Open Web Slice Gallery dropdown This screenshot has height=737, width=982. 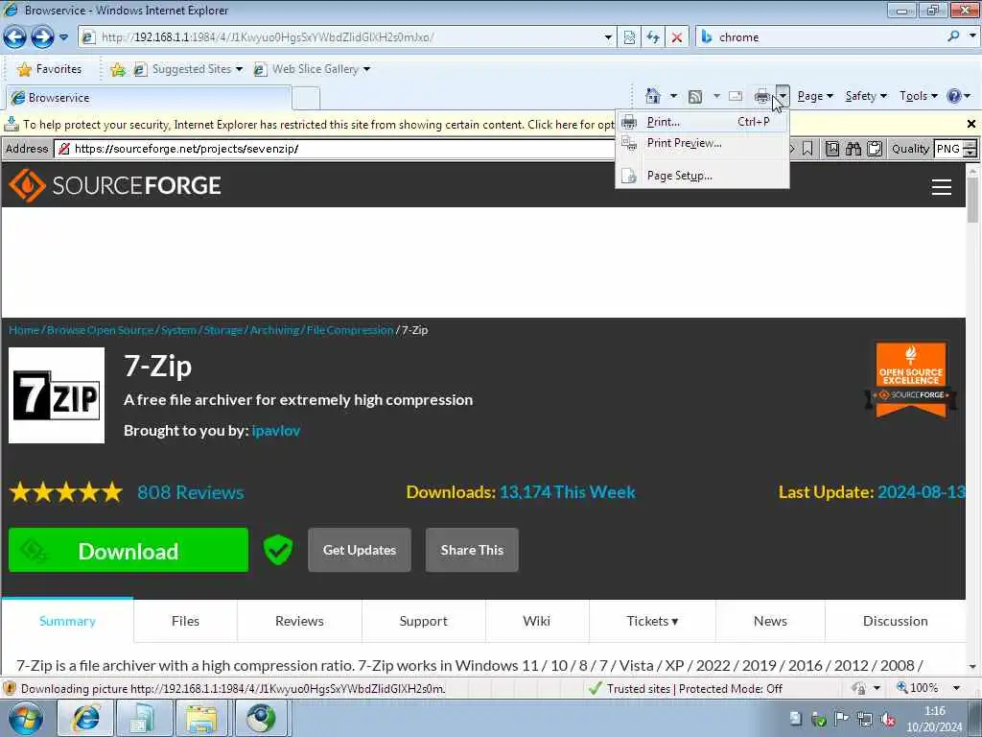coord(312,69)
